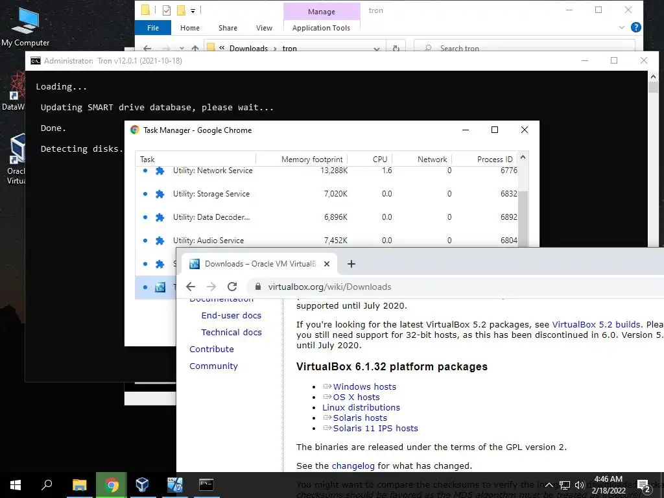Expand the Explorer ribbon chevron
Screen dimensions: 664x498
click(x=622, y=27)
